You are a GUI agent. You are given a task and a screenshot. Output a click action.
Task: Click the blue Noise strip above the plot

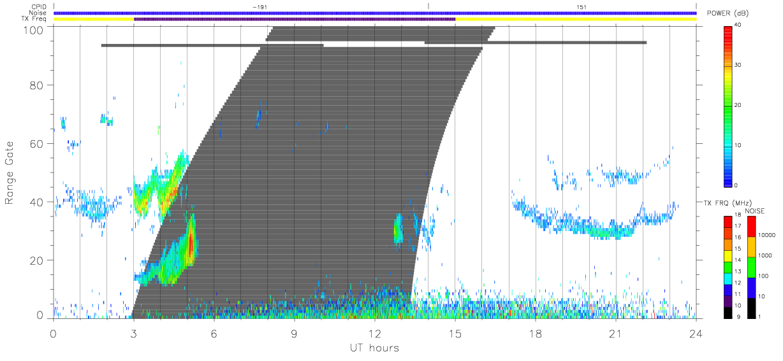(x=375, y=13)
